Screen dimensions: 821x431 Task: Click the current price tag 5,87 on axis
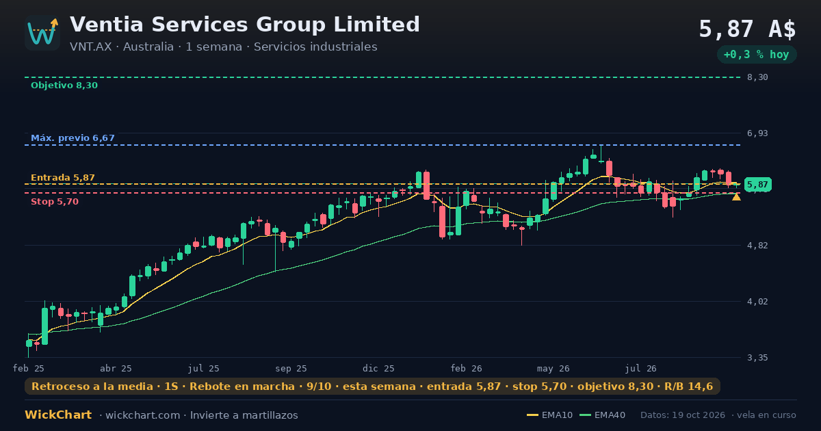coord(757,185)
